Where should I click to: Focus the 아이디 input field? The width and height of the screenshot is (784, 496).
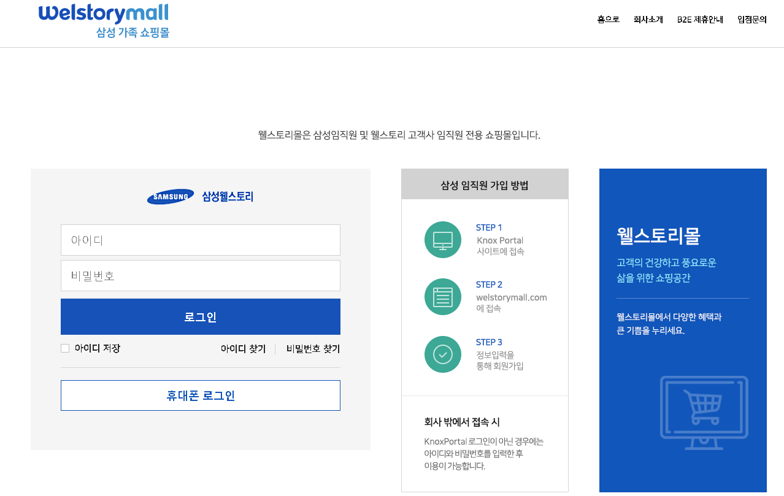201,240
